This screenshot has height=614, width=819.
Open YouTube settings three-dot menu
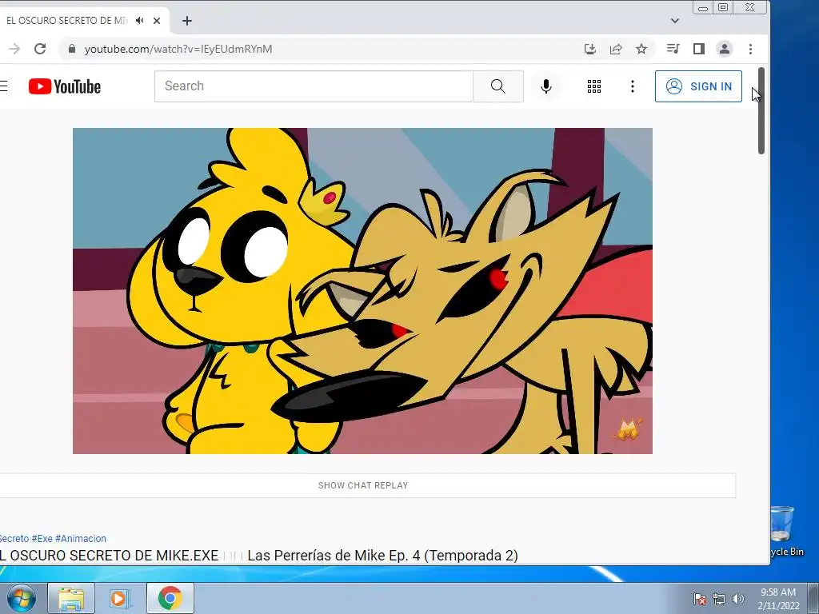(633, 86)
